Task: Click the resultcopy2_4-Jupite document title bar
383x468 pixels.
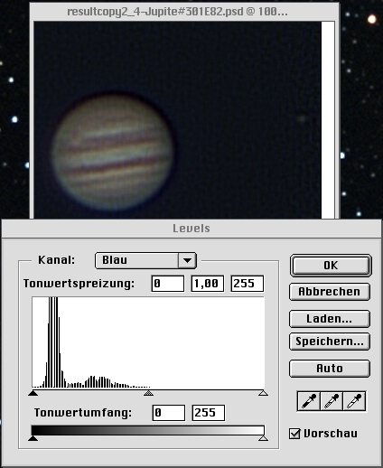Action: point(184,12)
